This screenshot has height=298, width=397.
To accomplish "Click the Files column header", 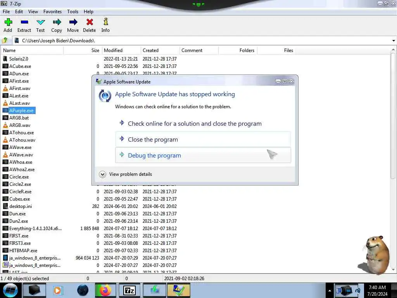I will click(x=276, y=50).
